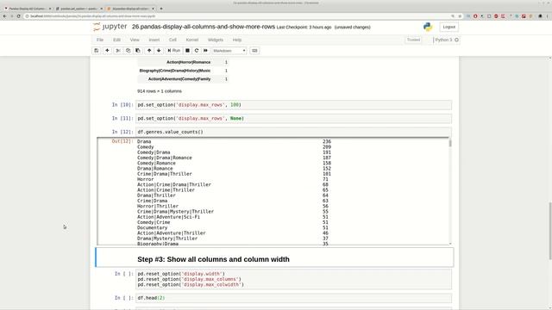Click browser back arrow
This screenshot has width=552, height=310.
[4, 16]
